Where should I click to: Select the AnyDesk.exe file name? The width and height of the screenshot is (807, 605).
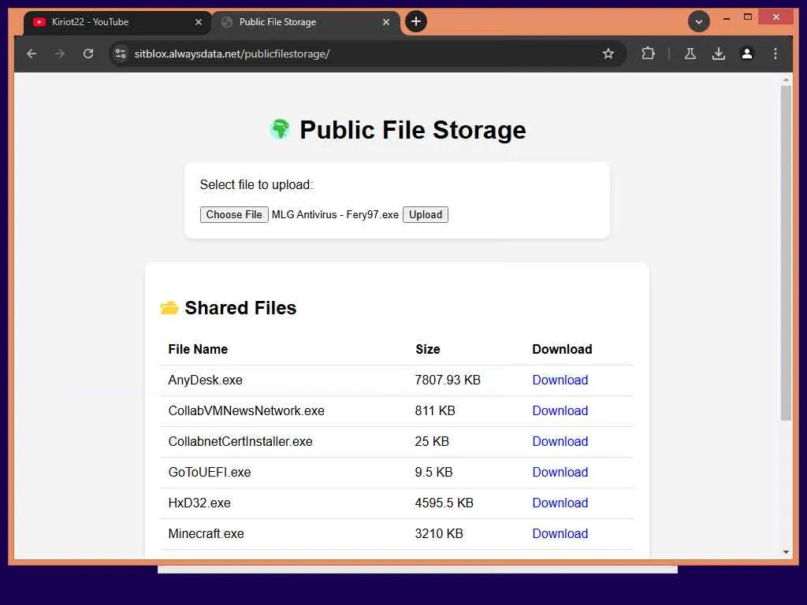click(x=206, y=380)
